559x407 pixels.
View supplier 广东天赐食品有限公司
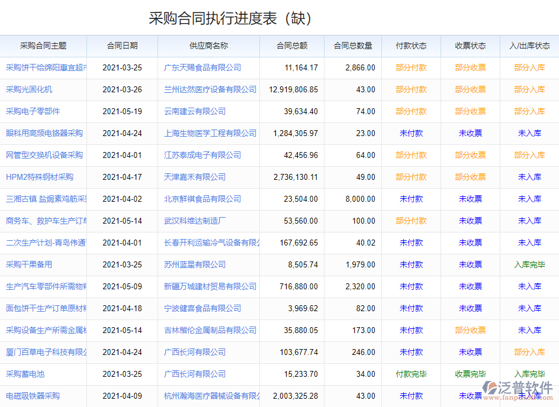(203, 67)
